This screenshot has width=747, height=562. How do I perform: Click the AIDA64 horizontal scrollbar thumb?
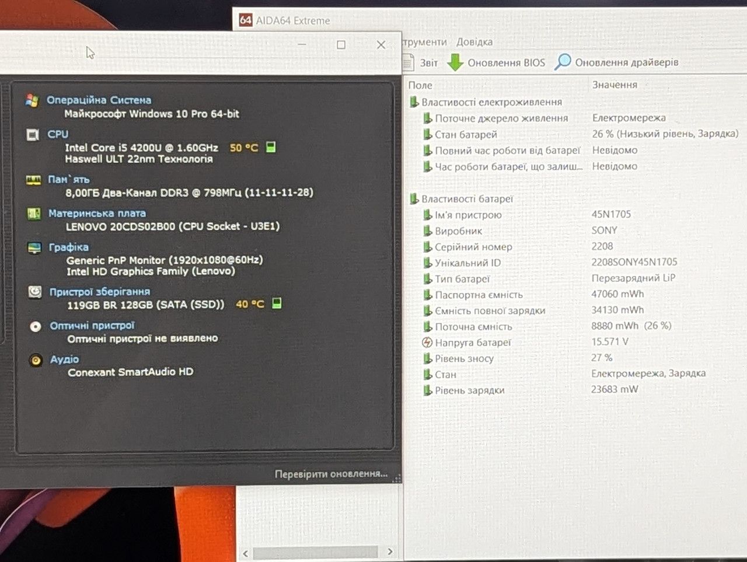tap(315, 552)
